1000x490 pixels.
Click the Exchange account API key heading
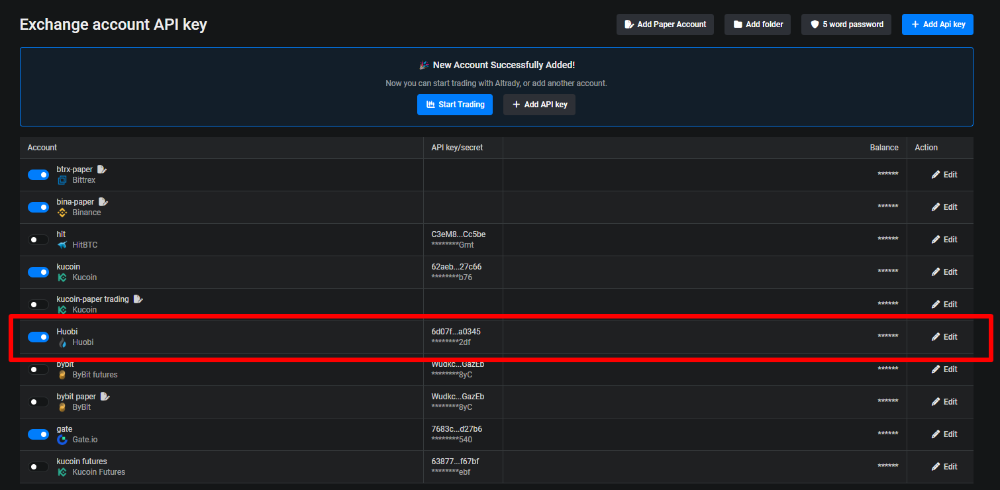point(113,24)
